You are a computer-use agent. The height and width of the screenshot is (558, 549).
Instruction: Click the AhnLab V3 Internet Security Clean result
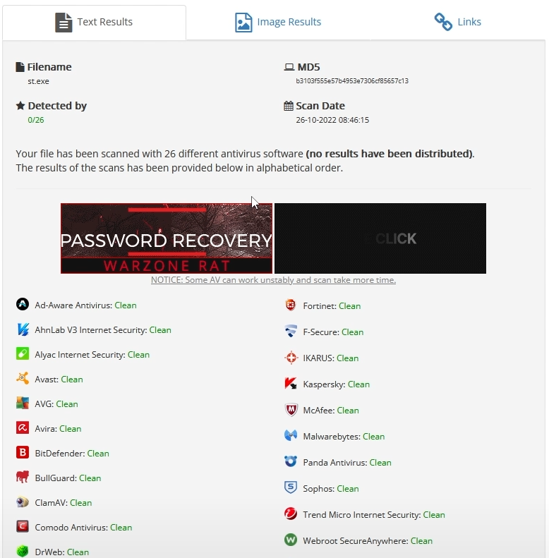click(x=160, y=330)
